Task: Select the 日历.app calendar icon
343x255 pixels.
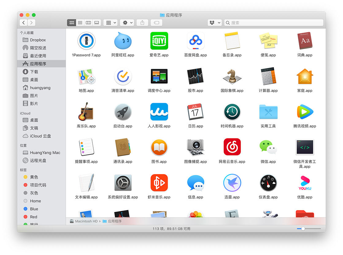Action: pos(195,112)
